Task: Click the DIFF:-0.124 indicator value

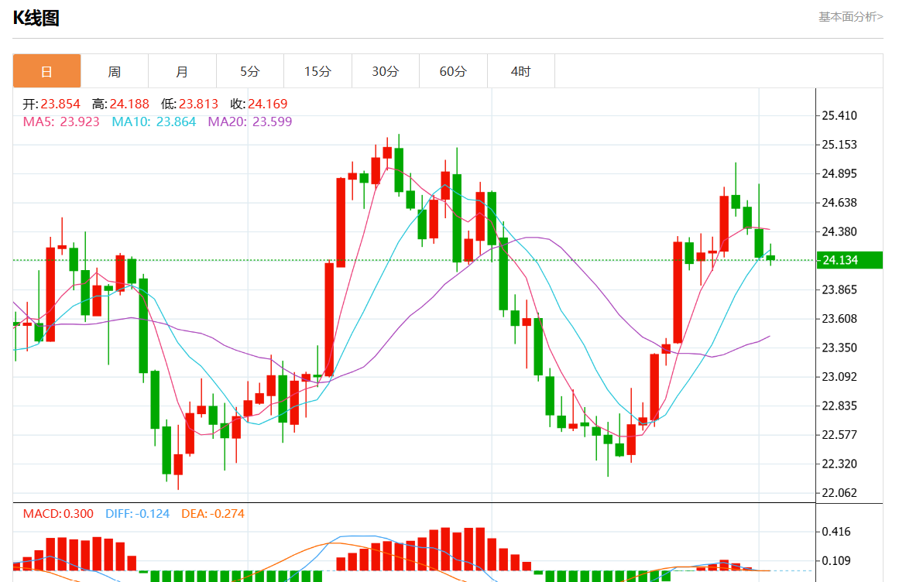Action: [138, 513]
